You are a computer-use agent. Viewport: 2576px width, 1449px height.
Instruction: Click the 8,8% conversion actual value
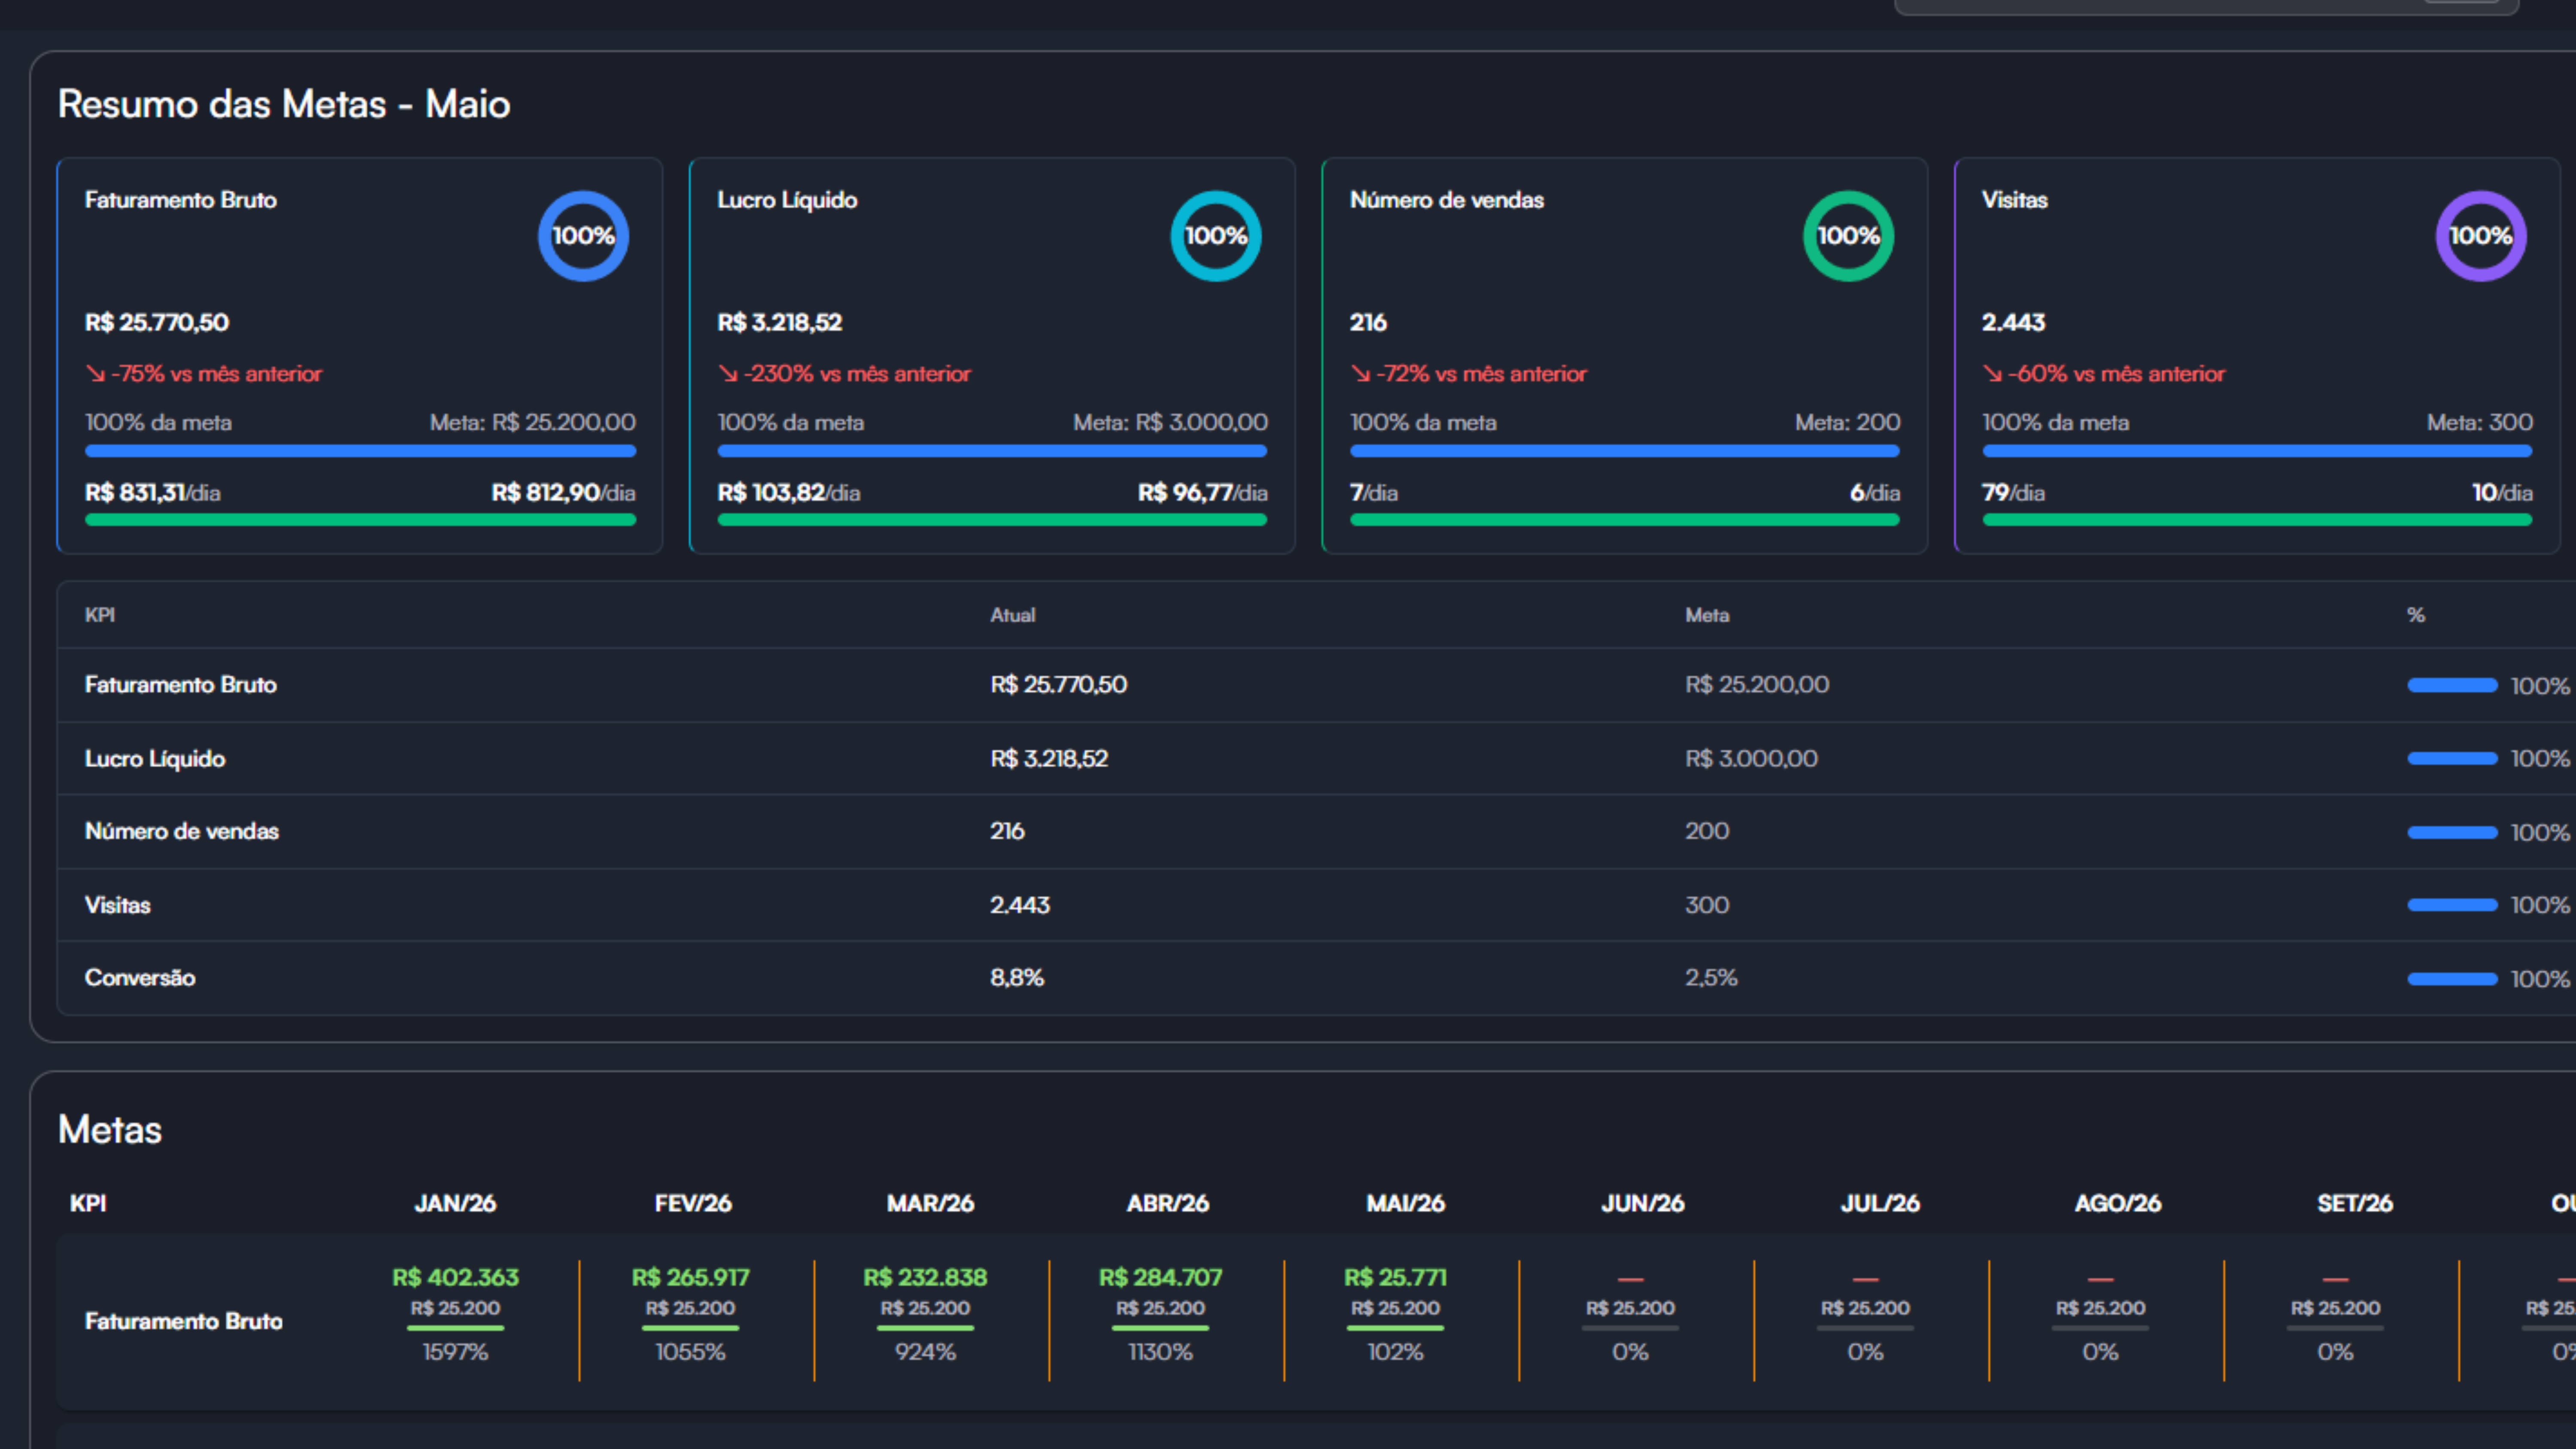1017,978
